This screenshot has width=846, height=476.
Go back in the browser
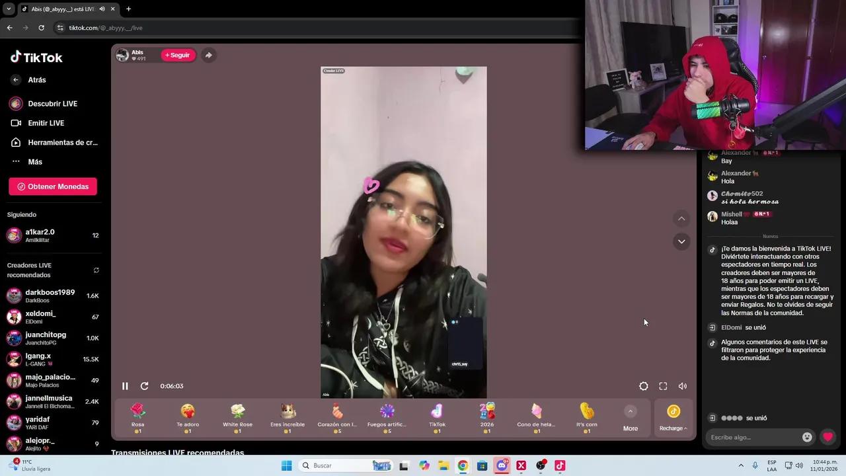(9, 28)
